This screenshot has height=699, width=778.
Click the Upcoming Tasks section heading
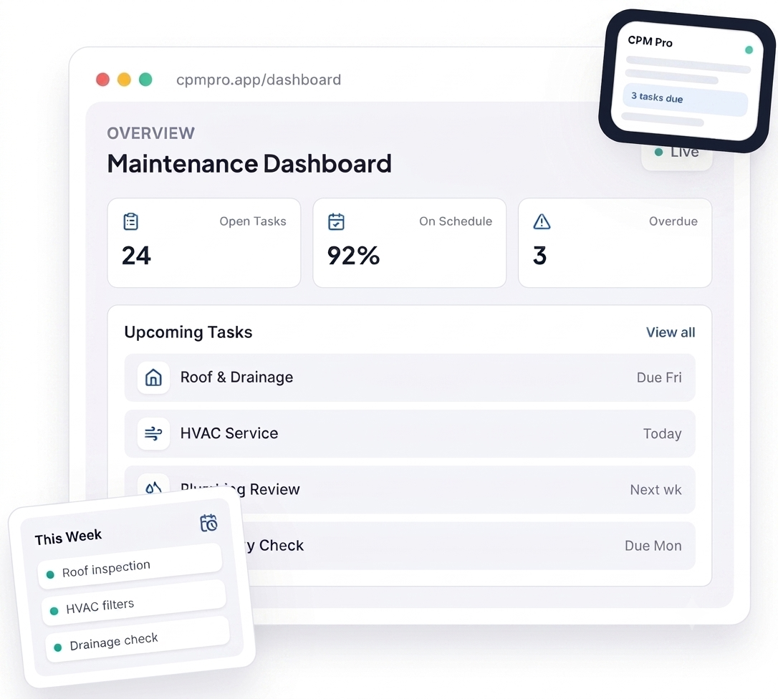[188, 332]
